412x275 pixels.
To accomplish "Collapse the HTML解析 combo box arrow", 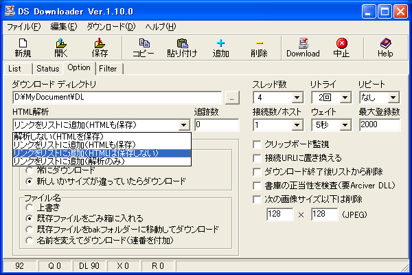I will (x=184, y=125).
